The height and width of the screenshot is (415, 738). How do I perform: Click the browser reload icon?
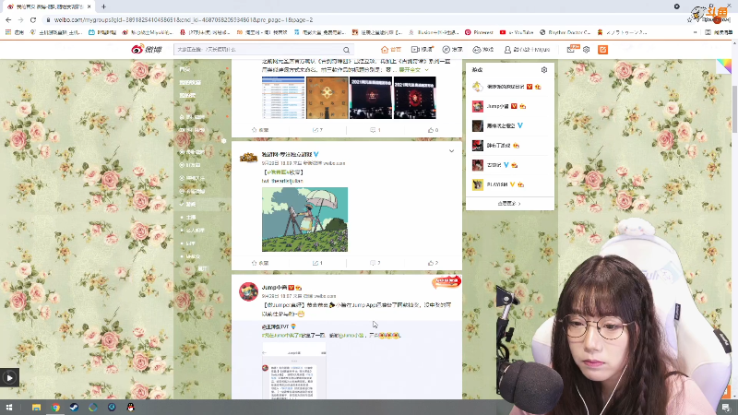pyautogui.click(x=33, y=19)
